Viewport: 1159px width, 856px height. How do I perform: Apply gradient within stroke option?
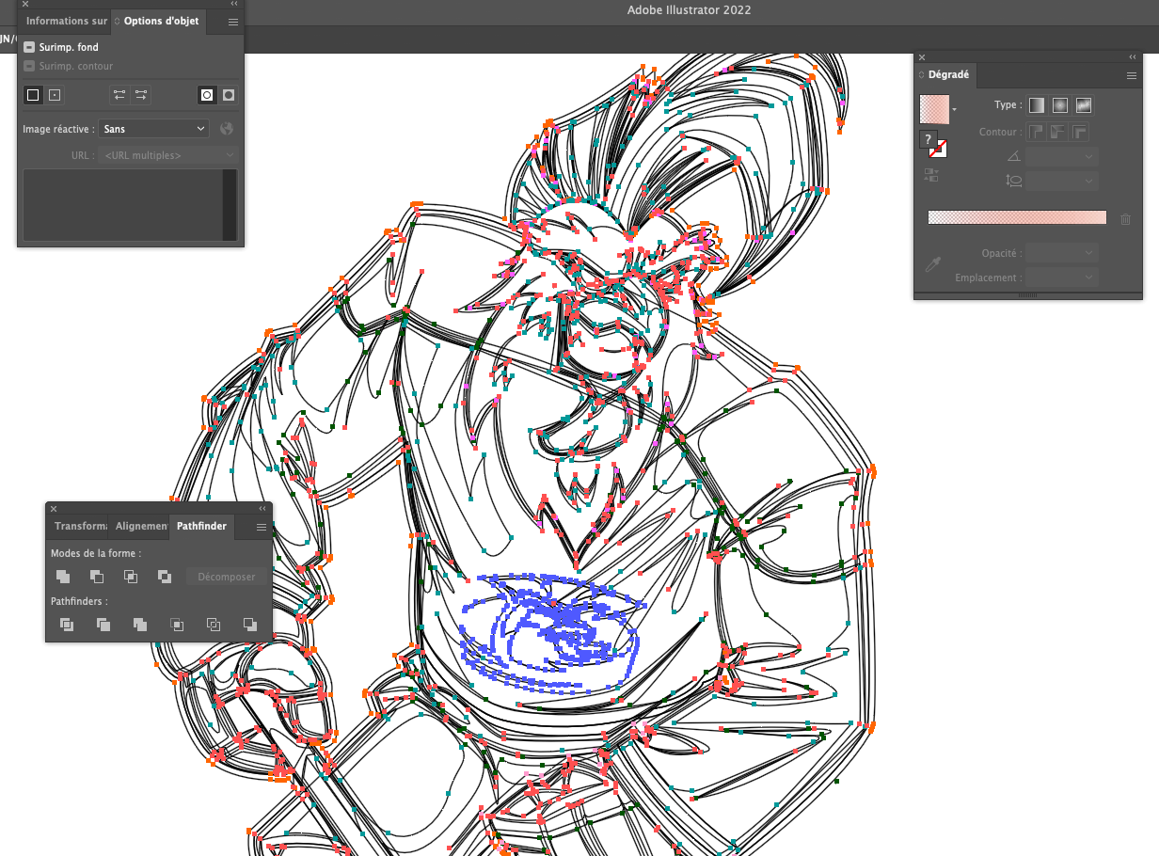point(1036,133)
